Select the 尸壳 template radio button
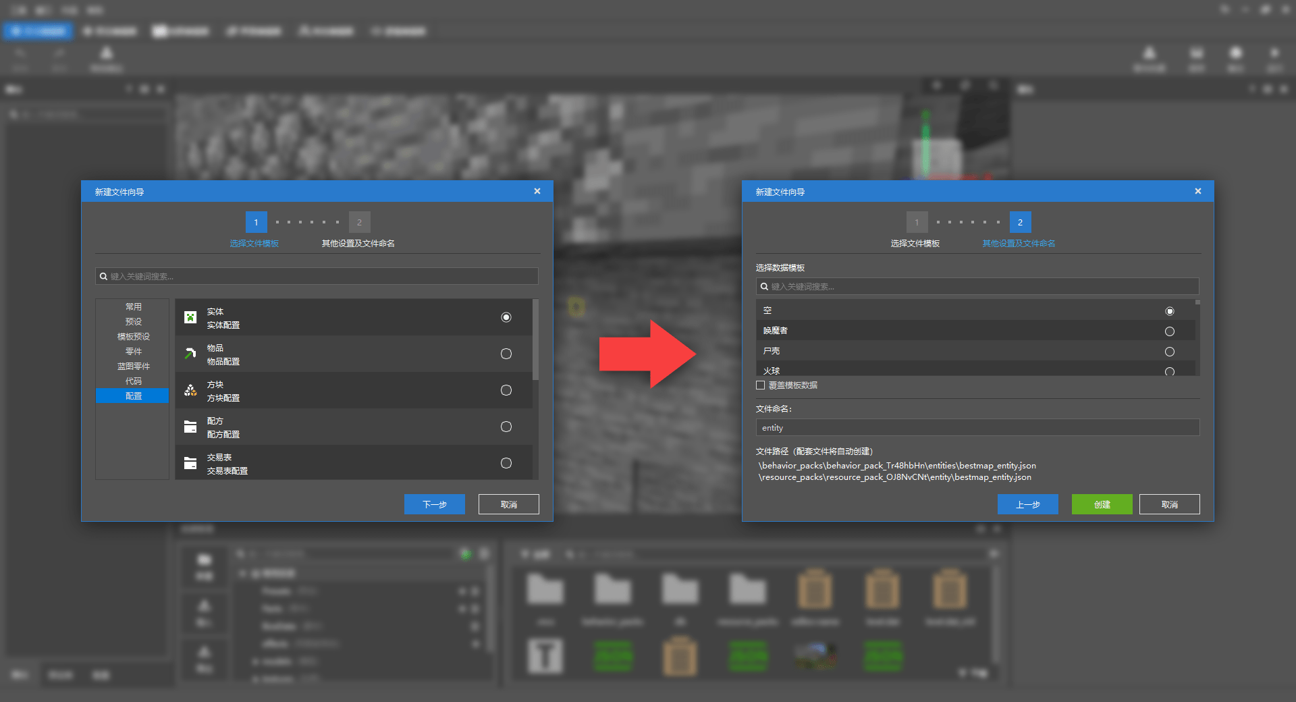1296x702 pixels. click(x=1169, y=352)
